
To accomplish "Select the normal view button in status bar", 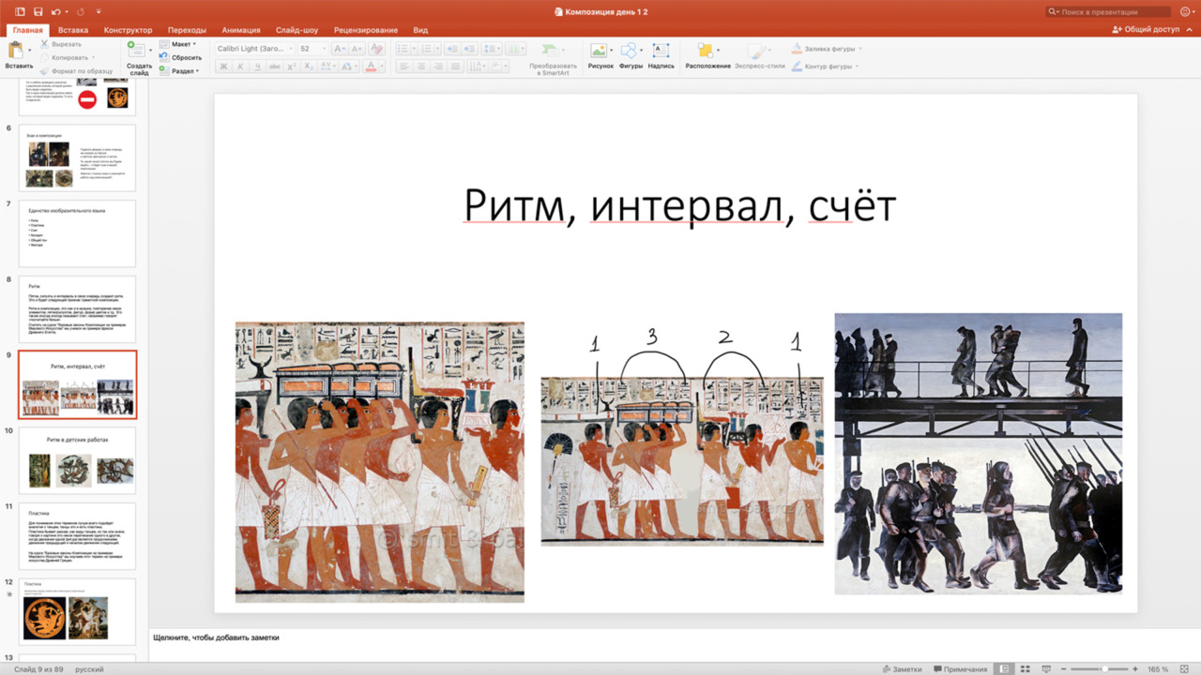I will [x=1004, y=669].
